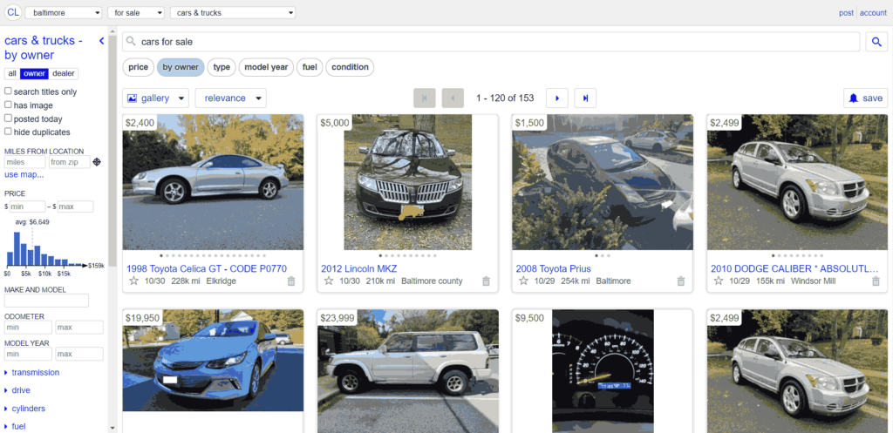Check the posted today box
Viewport: 893px width, 433px height.
click(8, 118)
